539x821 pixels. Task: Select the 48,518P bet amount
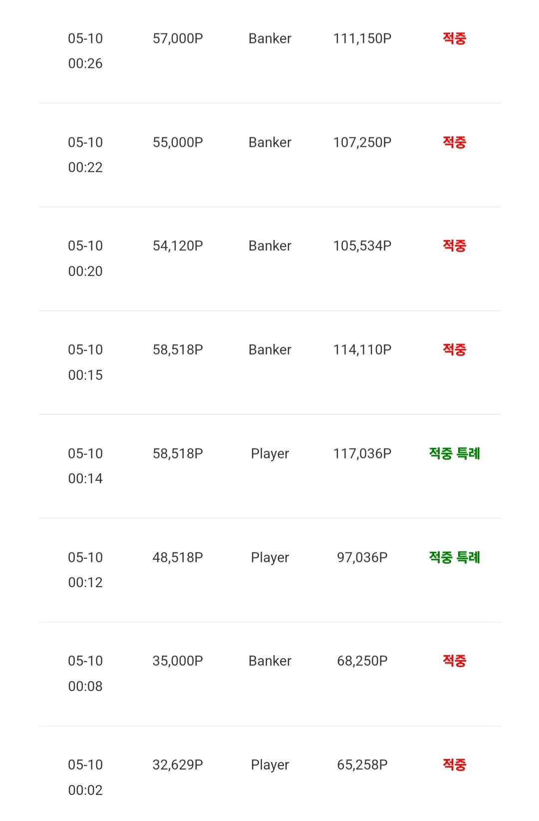tap(178, 557)
